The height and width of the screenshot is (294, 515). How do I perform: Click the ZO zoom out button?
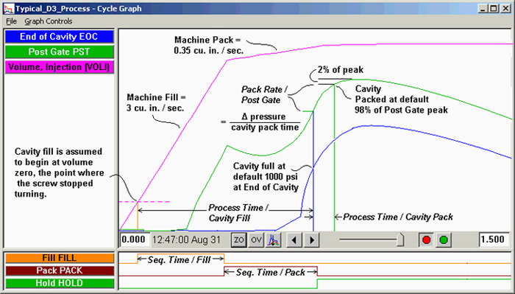coord(238,239)
